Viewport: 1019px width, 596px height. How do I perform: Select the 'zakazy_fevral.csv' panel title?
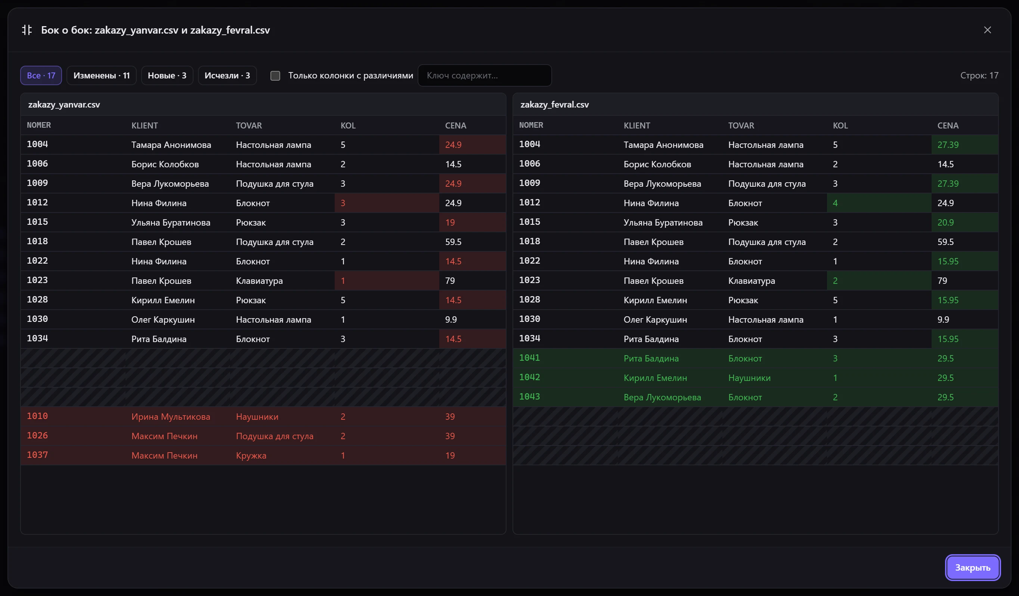click(x=554, y=104)
